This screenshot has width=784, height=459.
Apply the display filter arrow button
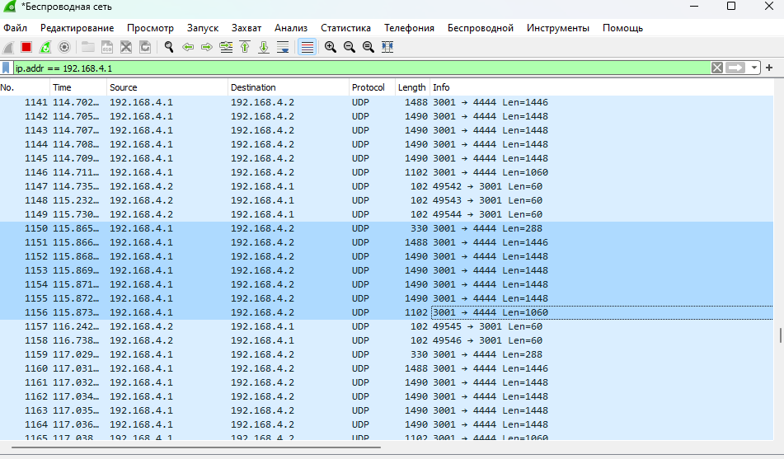735,68
